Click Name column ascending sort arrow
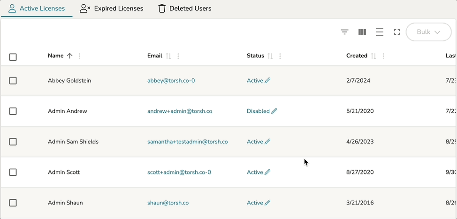Viewport: 457px width, 219px height. (70, 56)
